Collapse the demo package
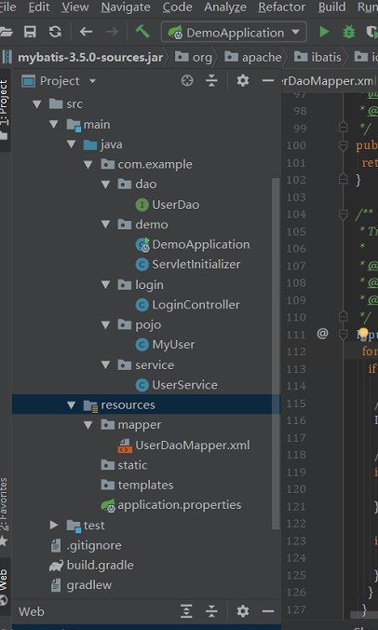The width and height of the screenshot is (378, 630). click(x=106, y=225)
